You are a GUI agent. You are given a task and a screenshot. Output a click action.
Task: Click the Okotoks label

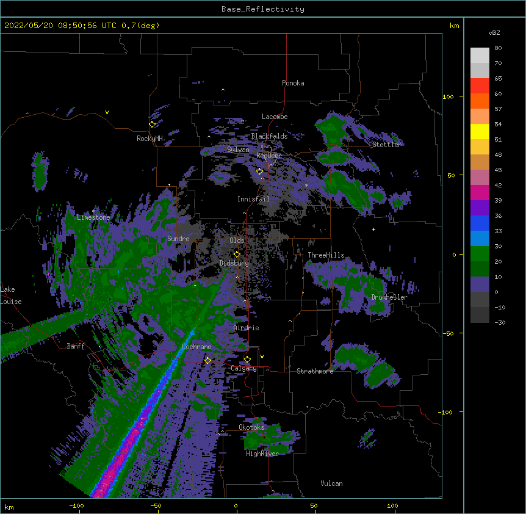pyautogui.click(x=251, y=427)
